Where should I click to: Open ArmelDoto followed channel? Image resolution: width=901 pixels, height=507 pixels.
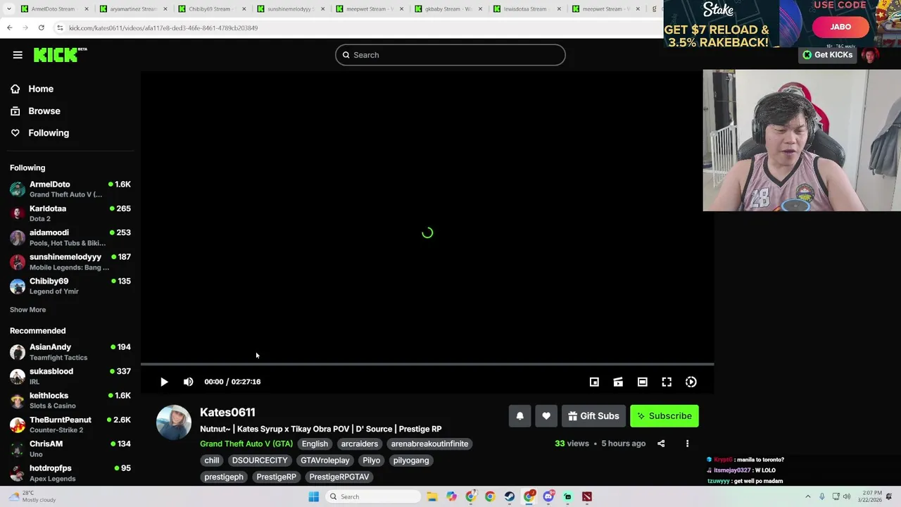point(70,189)
